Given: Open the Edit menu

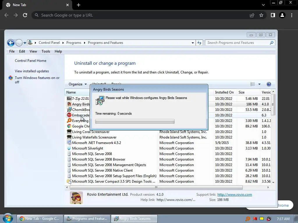Looking at the screenshot, I should pos(22,51).
